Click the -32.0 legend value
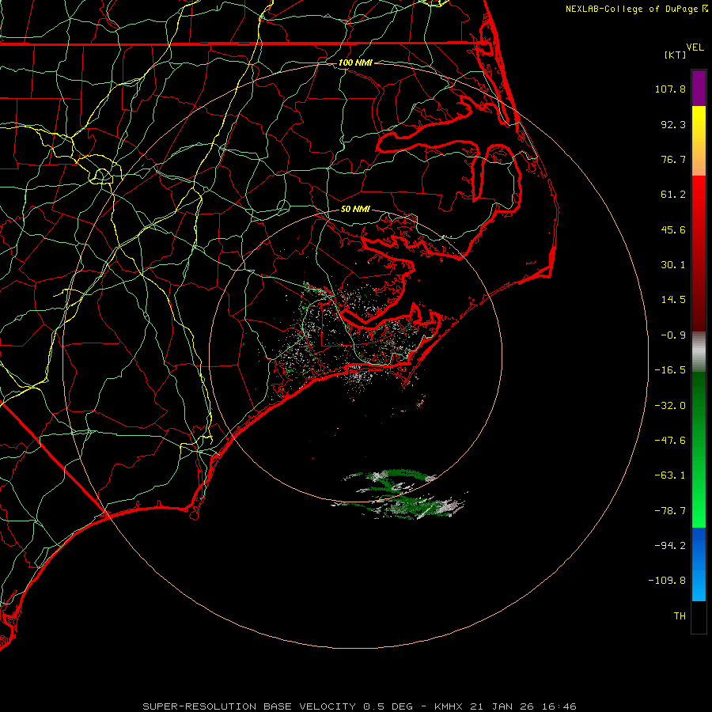 (x=670, y=406)
